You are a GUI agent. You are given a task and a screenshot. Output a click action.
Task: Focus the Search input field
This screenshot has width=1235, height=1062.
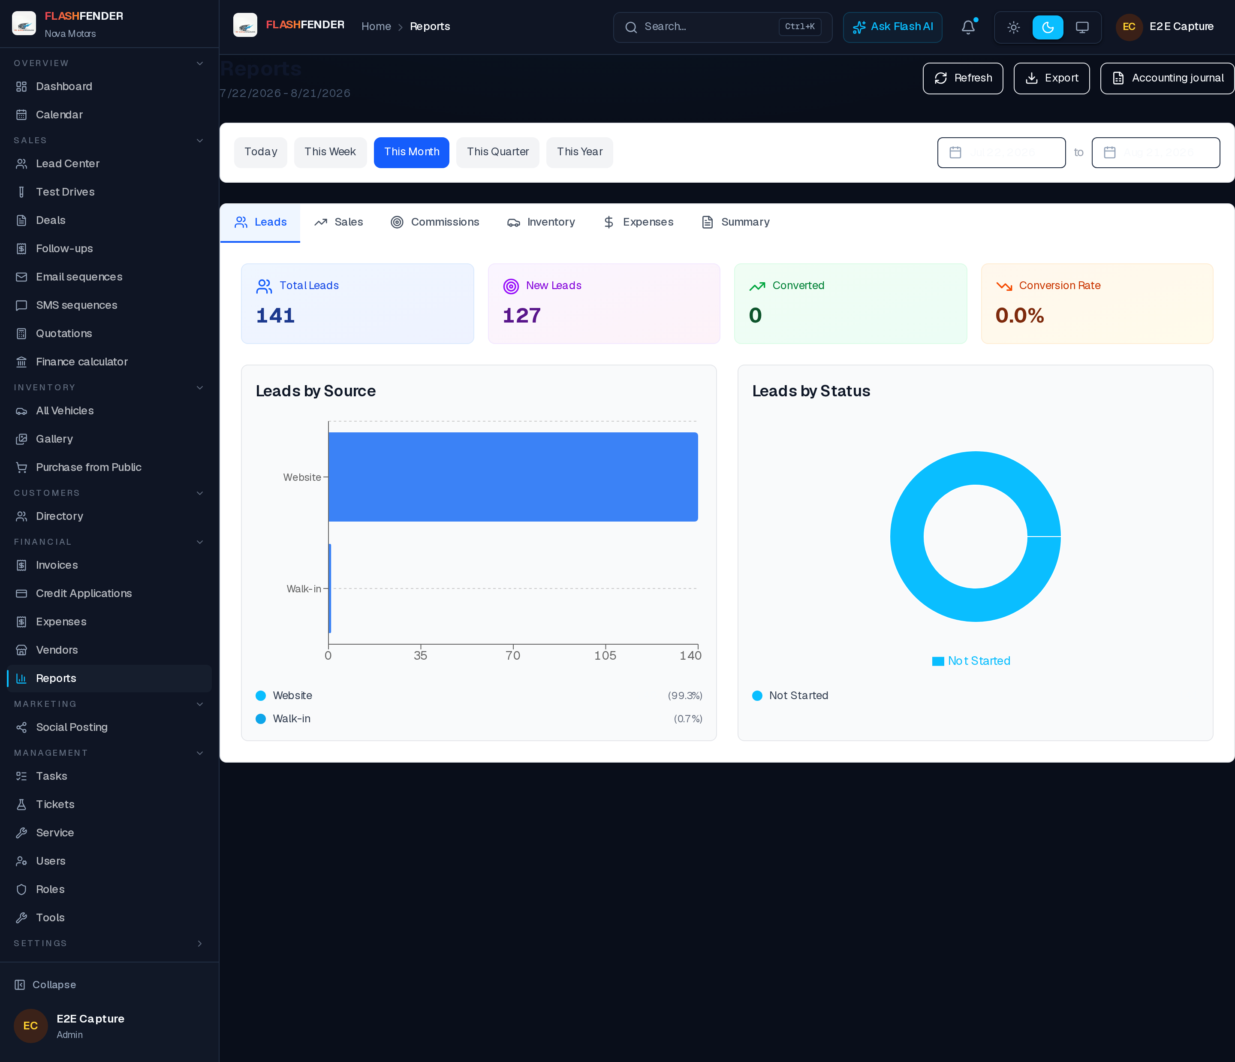coord(723,27)
